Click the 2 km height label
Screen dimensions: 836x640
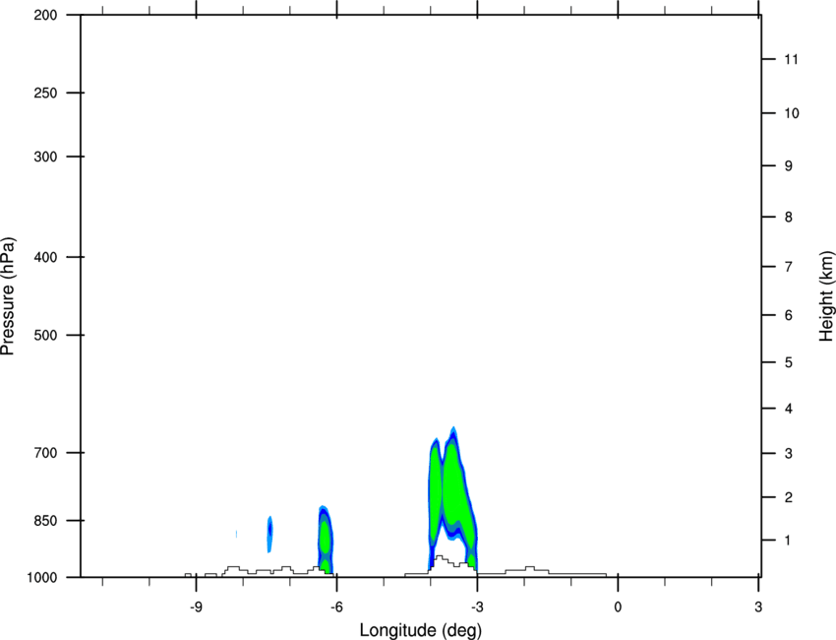(789, 497)
